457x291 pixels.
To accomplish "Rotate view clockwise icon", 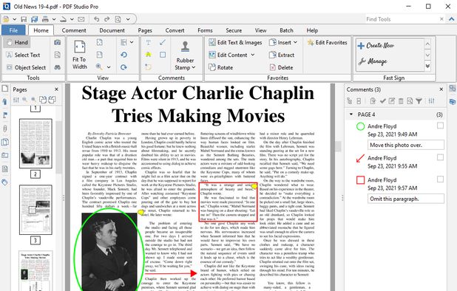I will click(124, 67).
